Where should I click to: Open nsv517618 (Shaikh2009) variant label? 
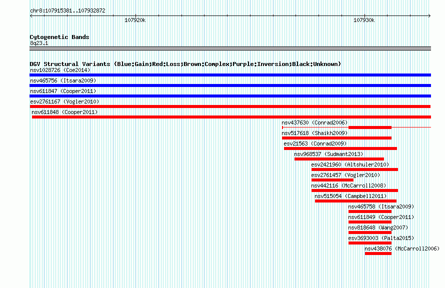point(314,133)
